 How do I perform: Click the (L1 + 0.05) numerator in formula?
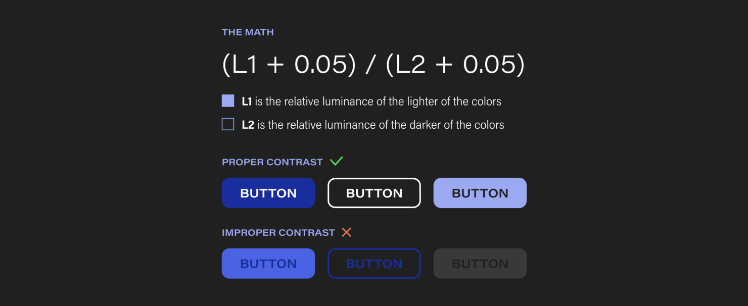point(289,65)
